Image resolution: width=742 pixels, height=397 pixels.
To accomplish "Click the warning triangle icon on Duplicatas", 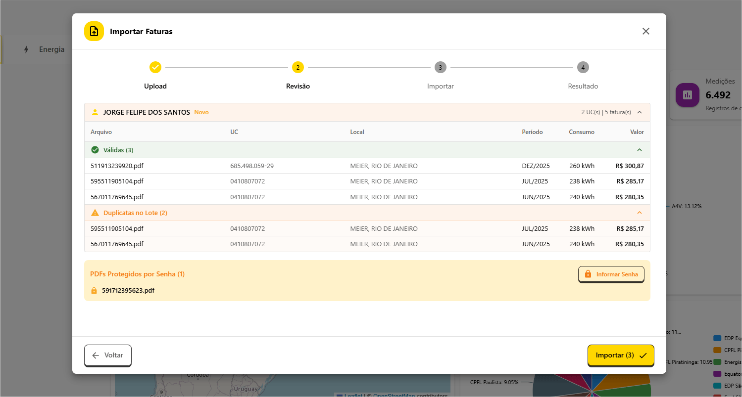I will (95, 213).
